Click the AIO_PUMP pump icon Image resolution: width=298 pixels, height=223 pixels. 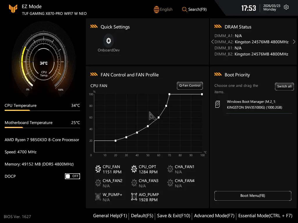click(134, 197)
